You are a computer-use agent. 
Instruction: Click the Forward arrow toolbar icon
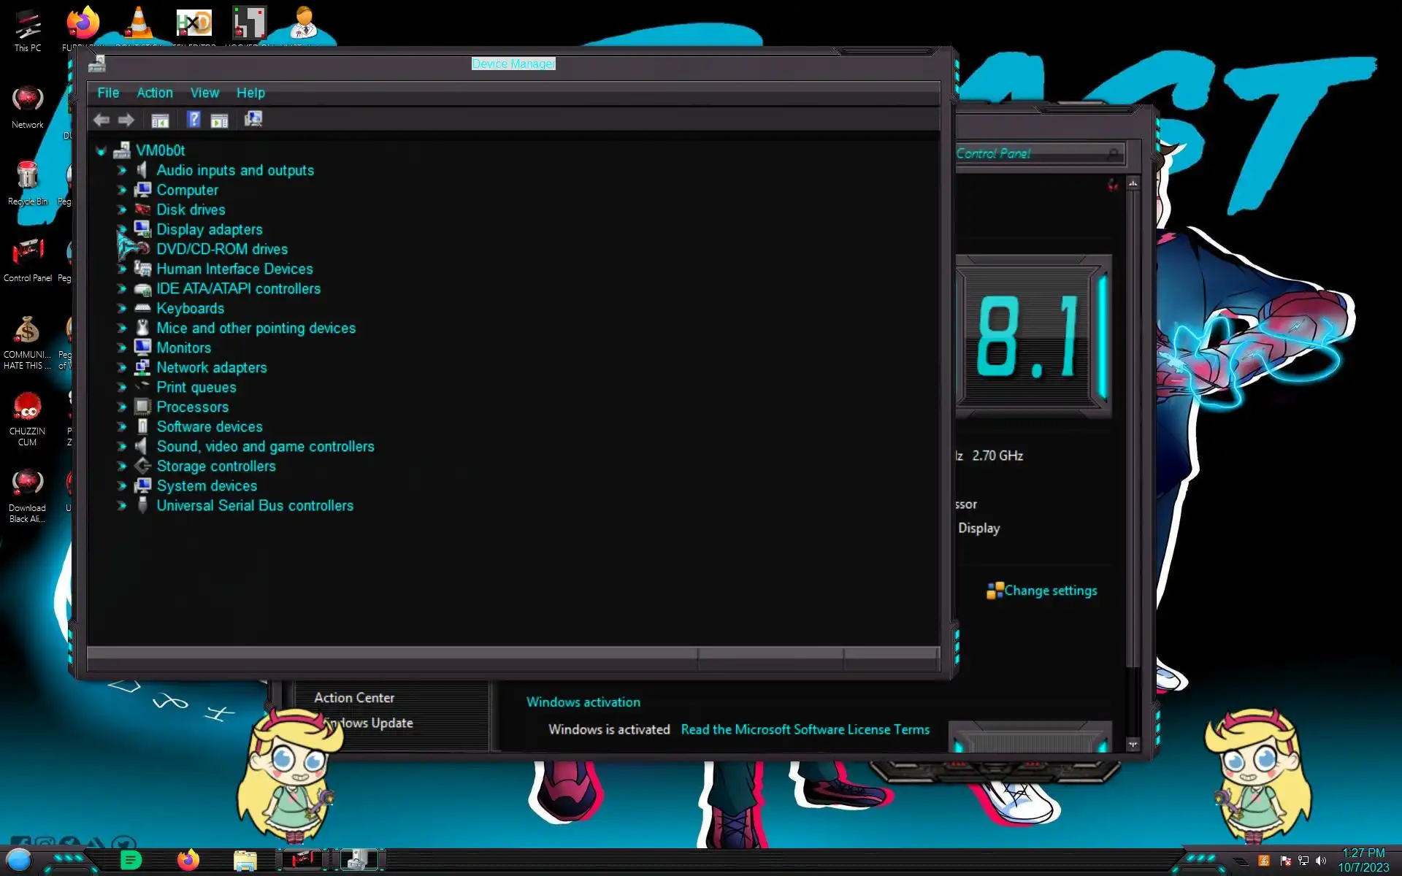[126, 120]
